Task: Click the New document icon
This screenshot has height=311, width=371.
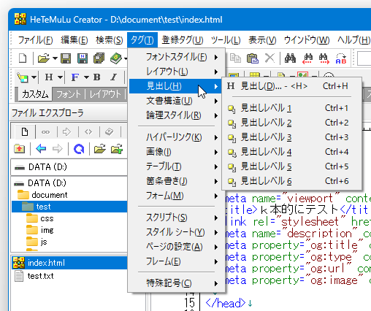Action: click(x=23, y=58)
